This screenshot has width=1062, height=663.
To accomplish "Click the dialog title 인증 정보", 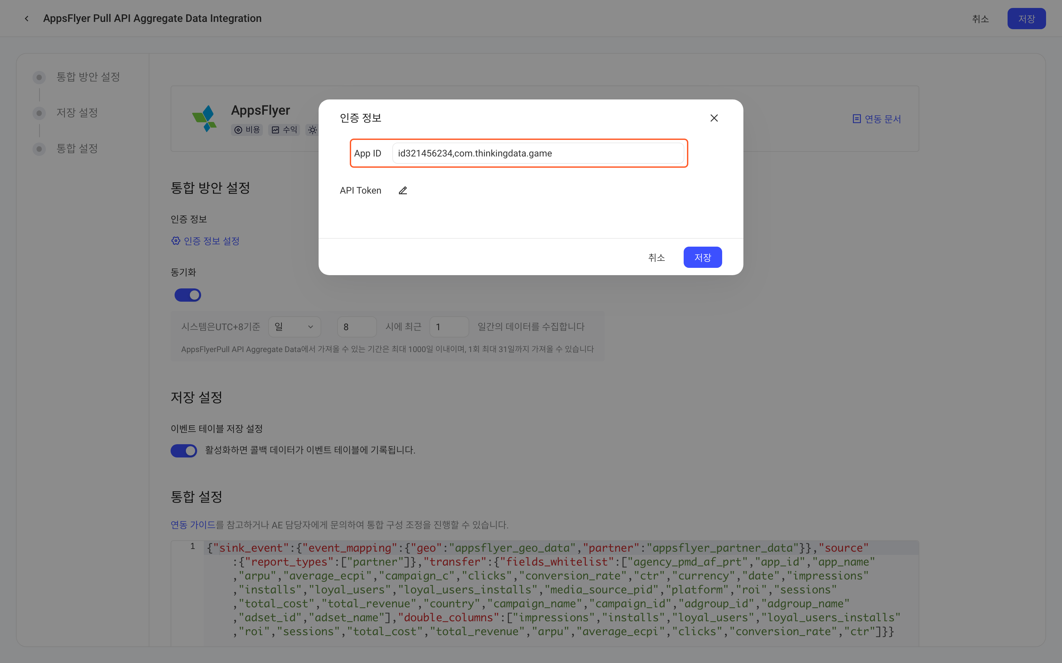I will [360, 118].
